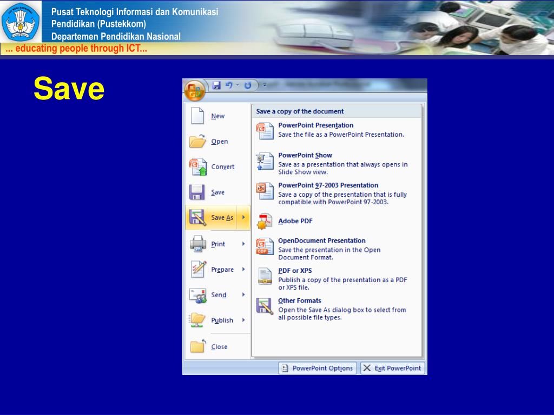Click the Print label in Office menu
This screenshot has height=415, width=554.
click(x=218, y=244)
